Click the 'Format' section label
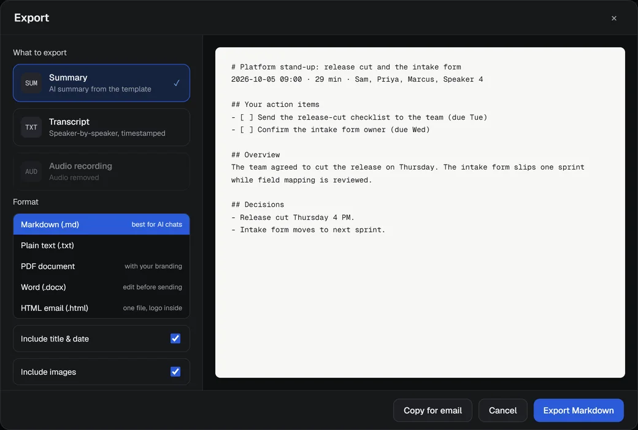The height and width of the screenshot is (430, 638). point(26,201)
